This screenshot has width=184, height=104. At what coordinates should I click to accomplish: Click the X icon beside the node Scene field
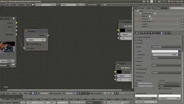coord(13,61)
